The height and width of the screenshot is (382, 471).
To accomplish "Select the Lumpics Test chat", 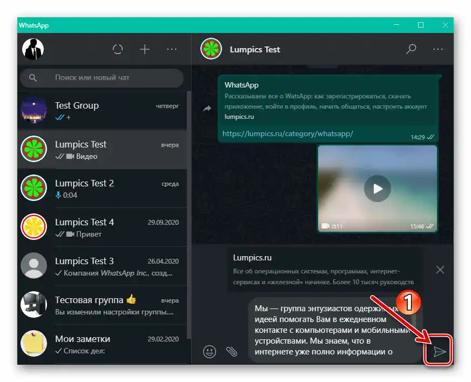I will [x=102, y=149].
